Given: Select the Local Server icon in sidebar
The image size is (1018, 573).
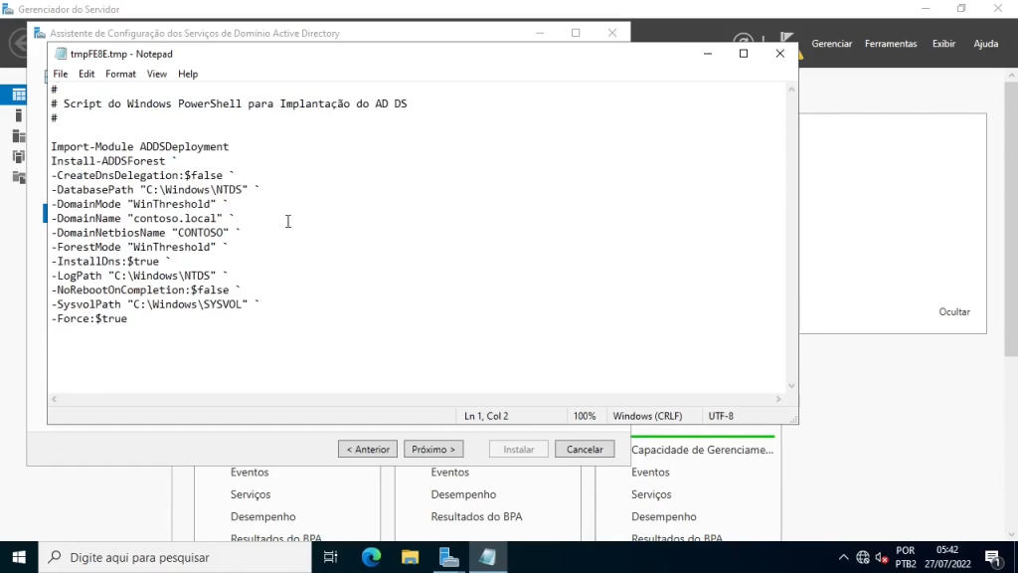Looking at the screenshot, I should tap(19, 115).
